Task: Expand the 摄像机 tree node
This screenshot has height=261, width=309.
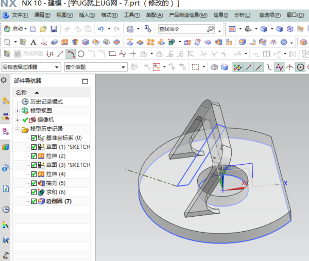Action: click(18, 120)
